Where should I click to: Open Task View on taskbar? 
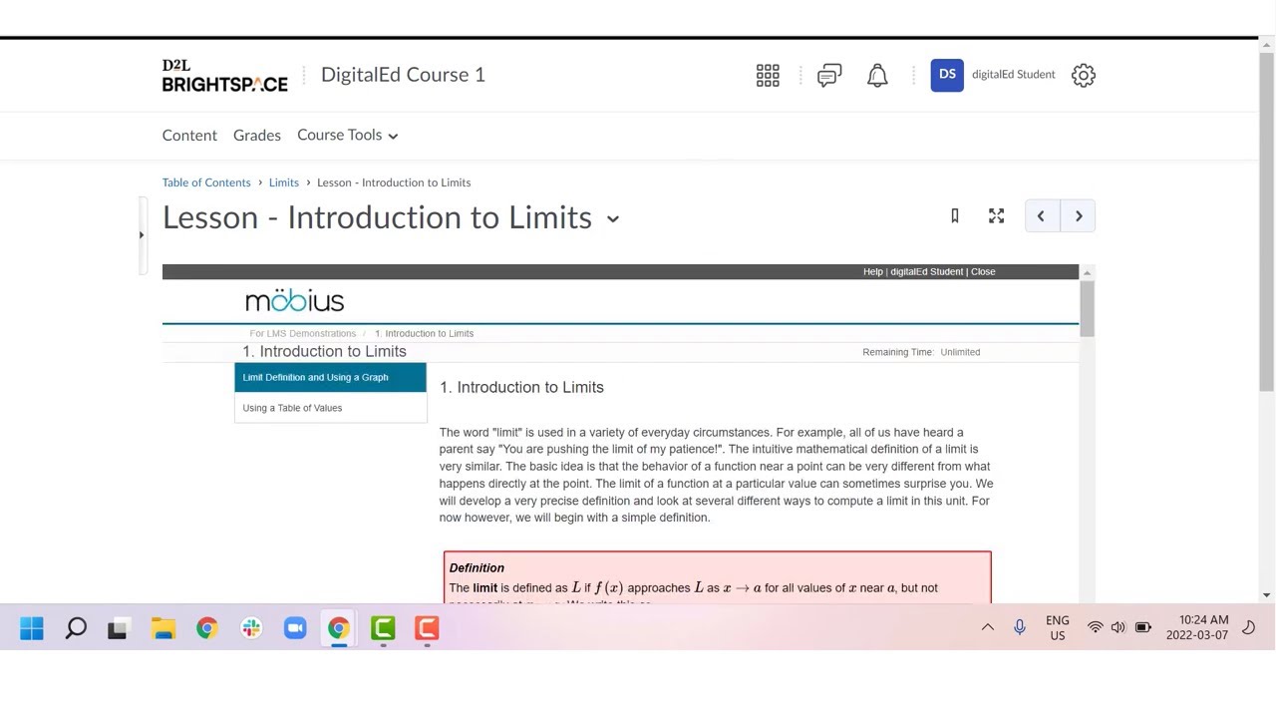point(119,628)
